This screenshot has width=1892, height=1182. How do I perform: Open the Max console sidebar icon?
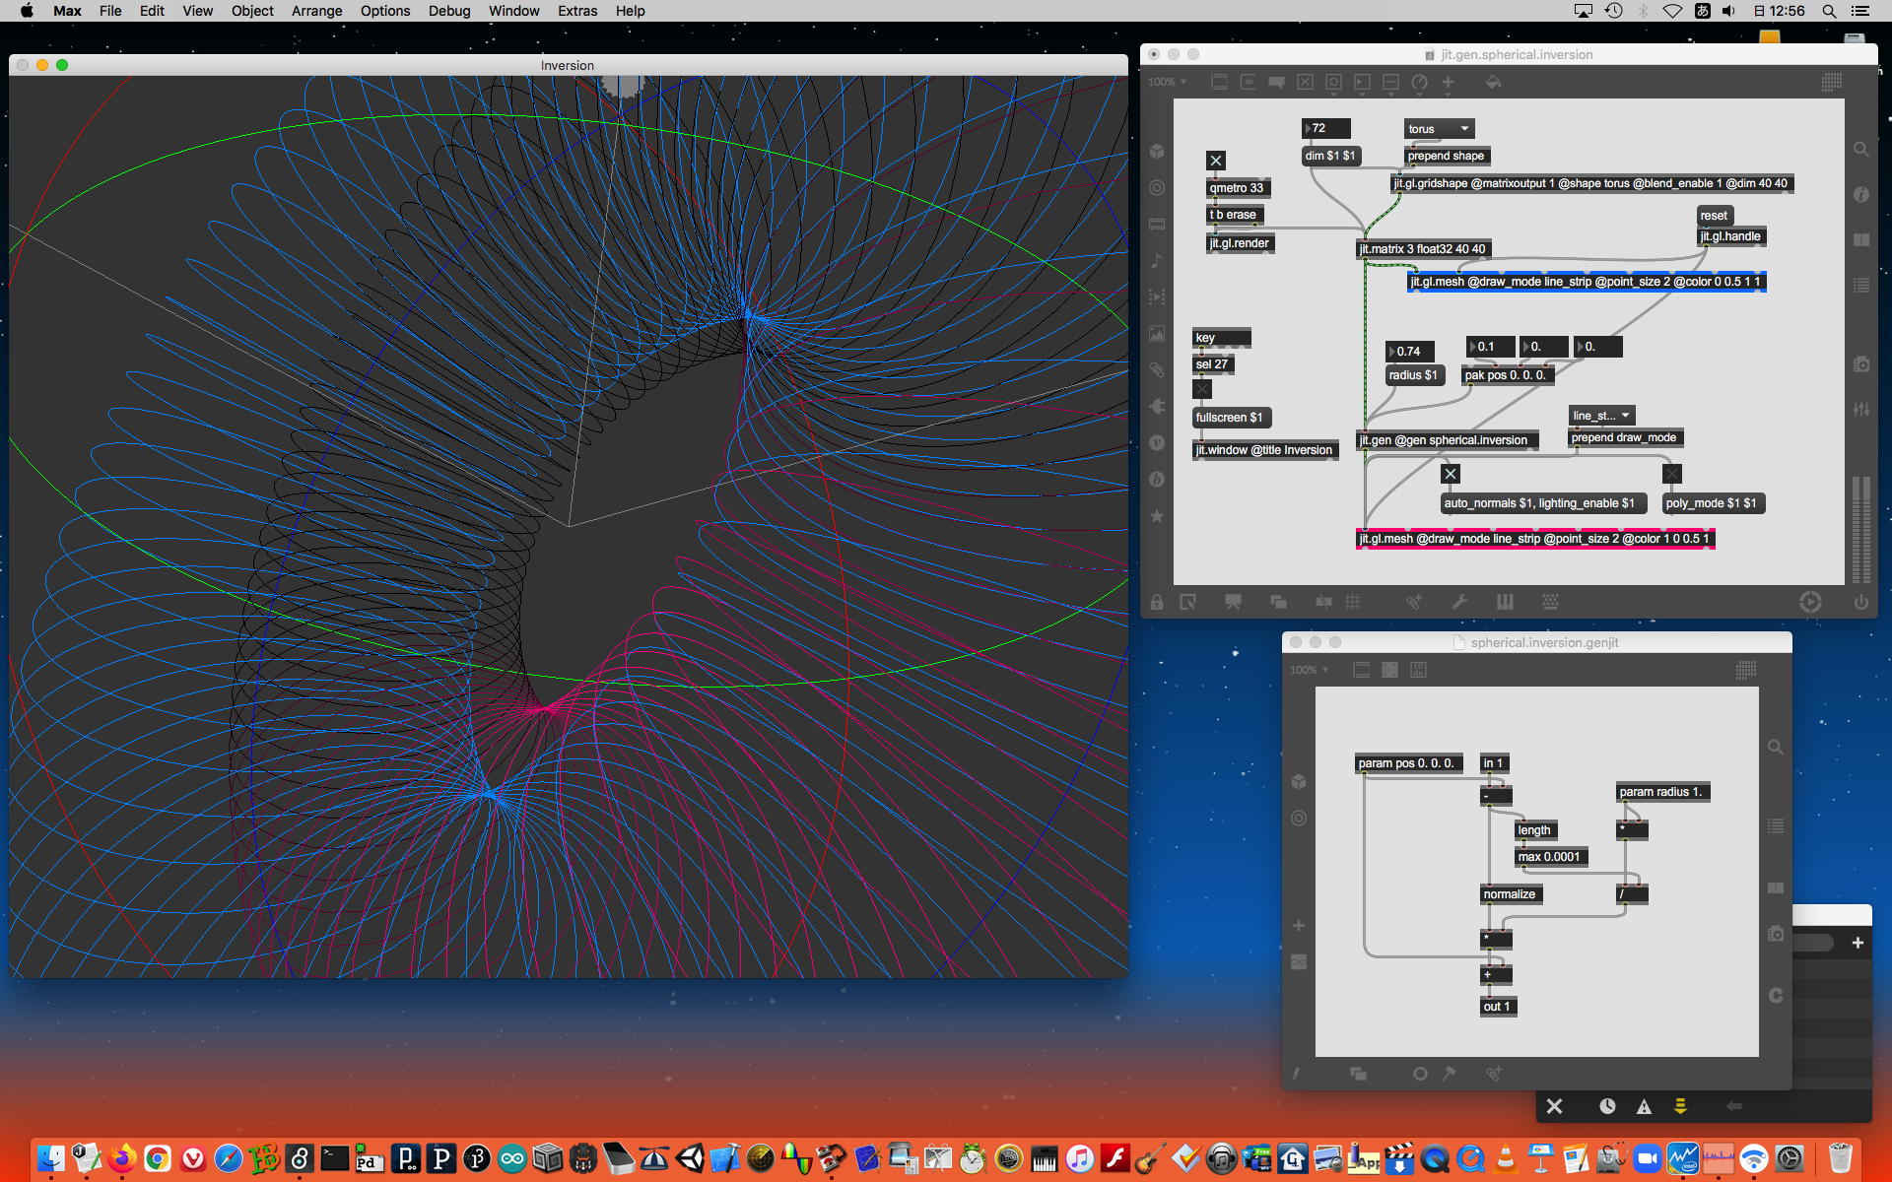point(1860,287)
